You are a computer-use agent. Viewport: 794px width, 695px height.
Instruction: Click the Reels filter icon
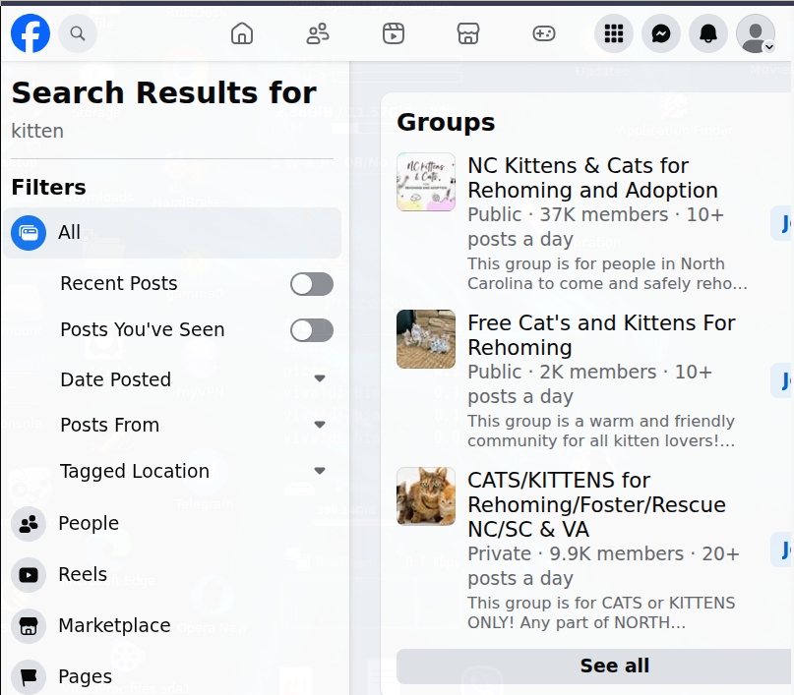(29, 575)
